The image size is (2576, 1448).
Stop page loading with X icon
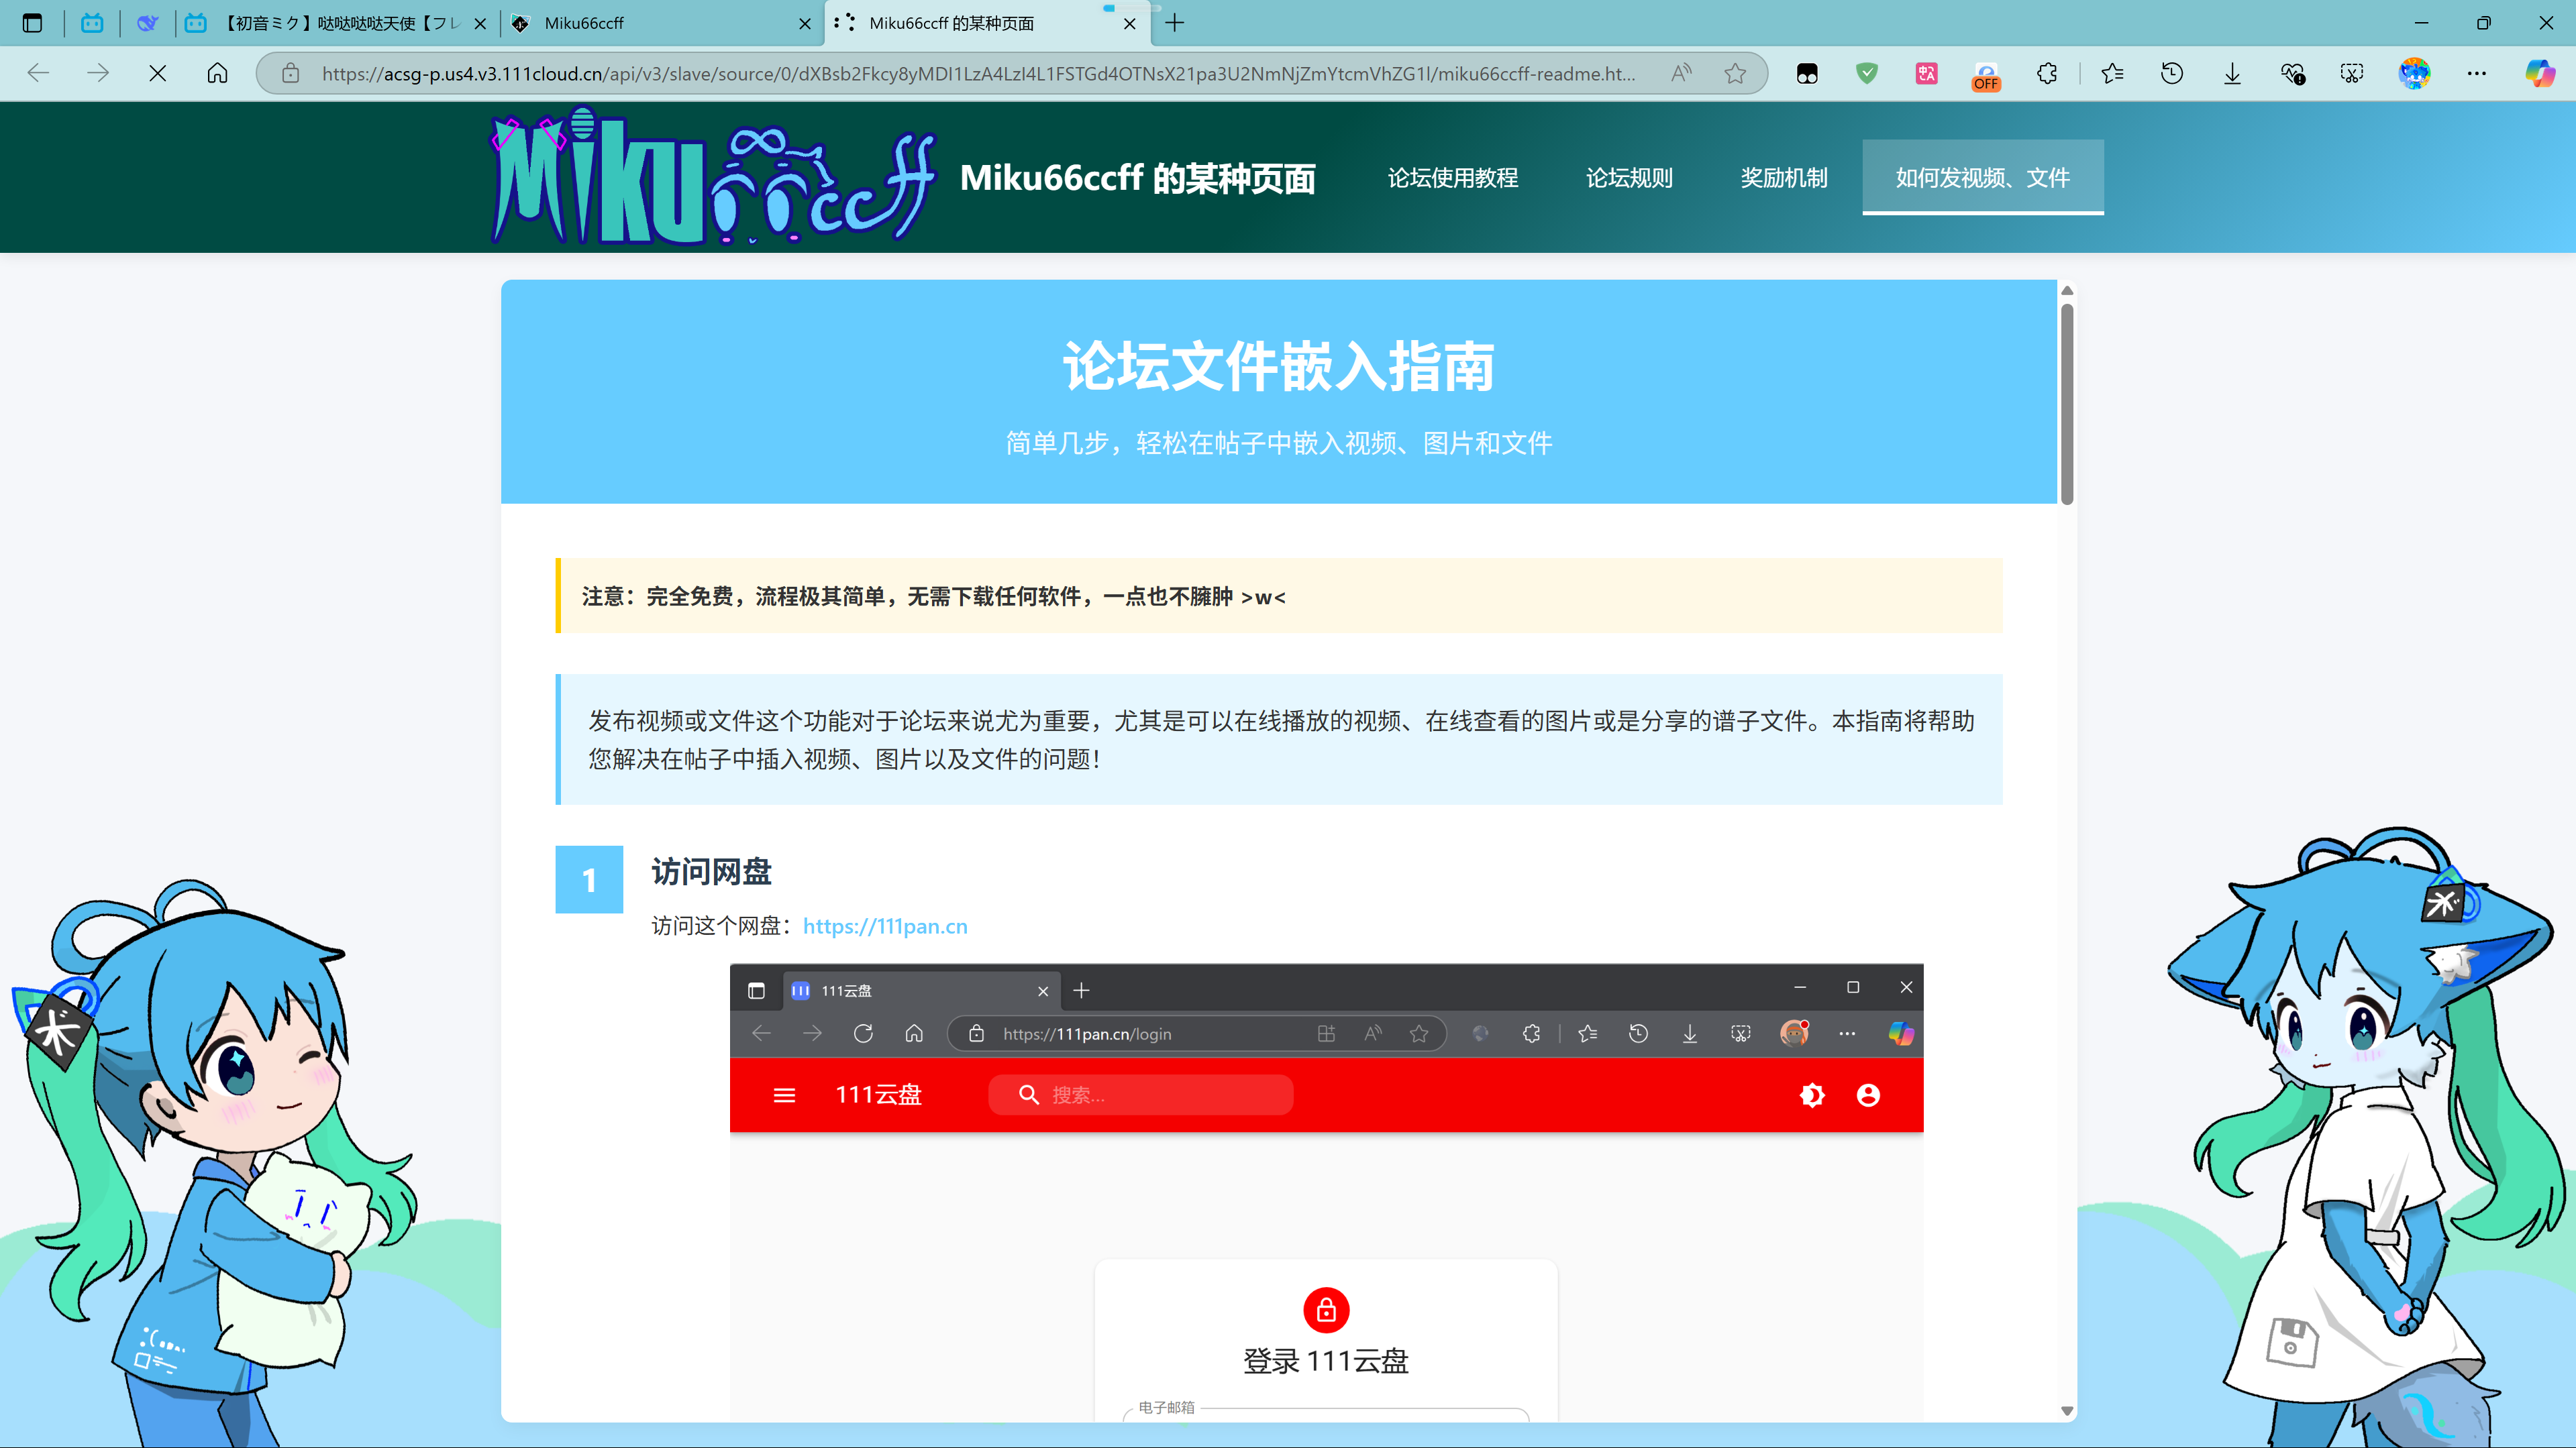pos(157,73)
